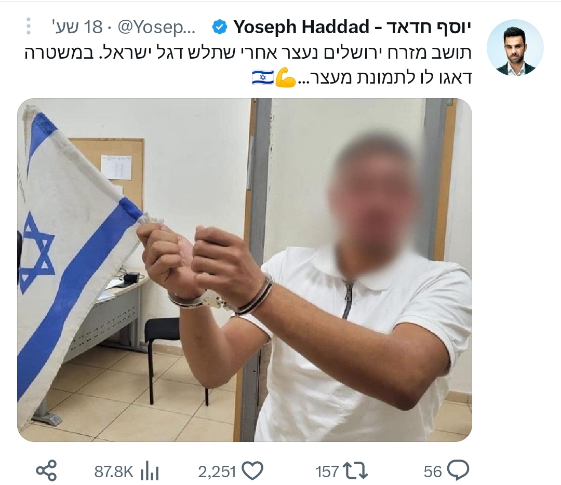Open the Yoseph Haddad display name link

(352, 27)
